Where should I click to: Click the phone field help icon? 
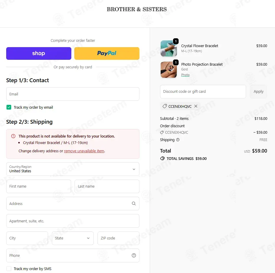point(134,255)
